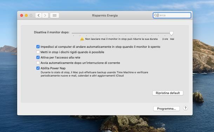
Task: Click the 'Mai' slider label
Action: [x=172, y=39]
